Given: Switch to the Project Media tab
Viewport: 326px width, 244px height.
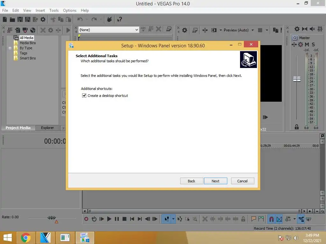Looking at the screenshot, I should [x=18, y=128].
